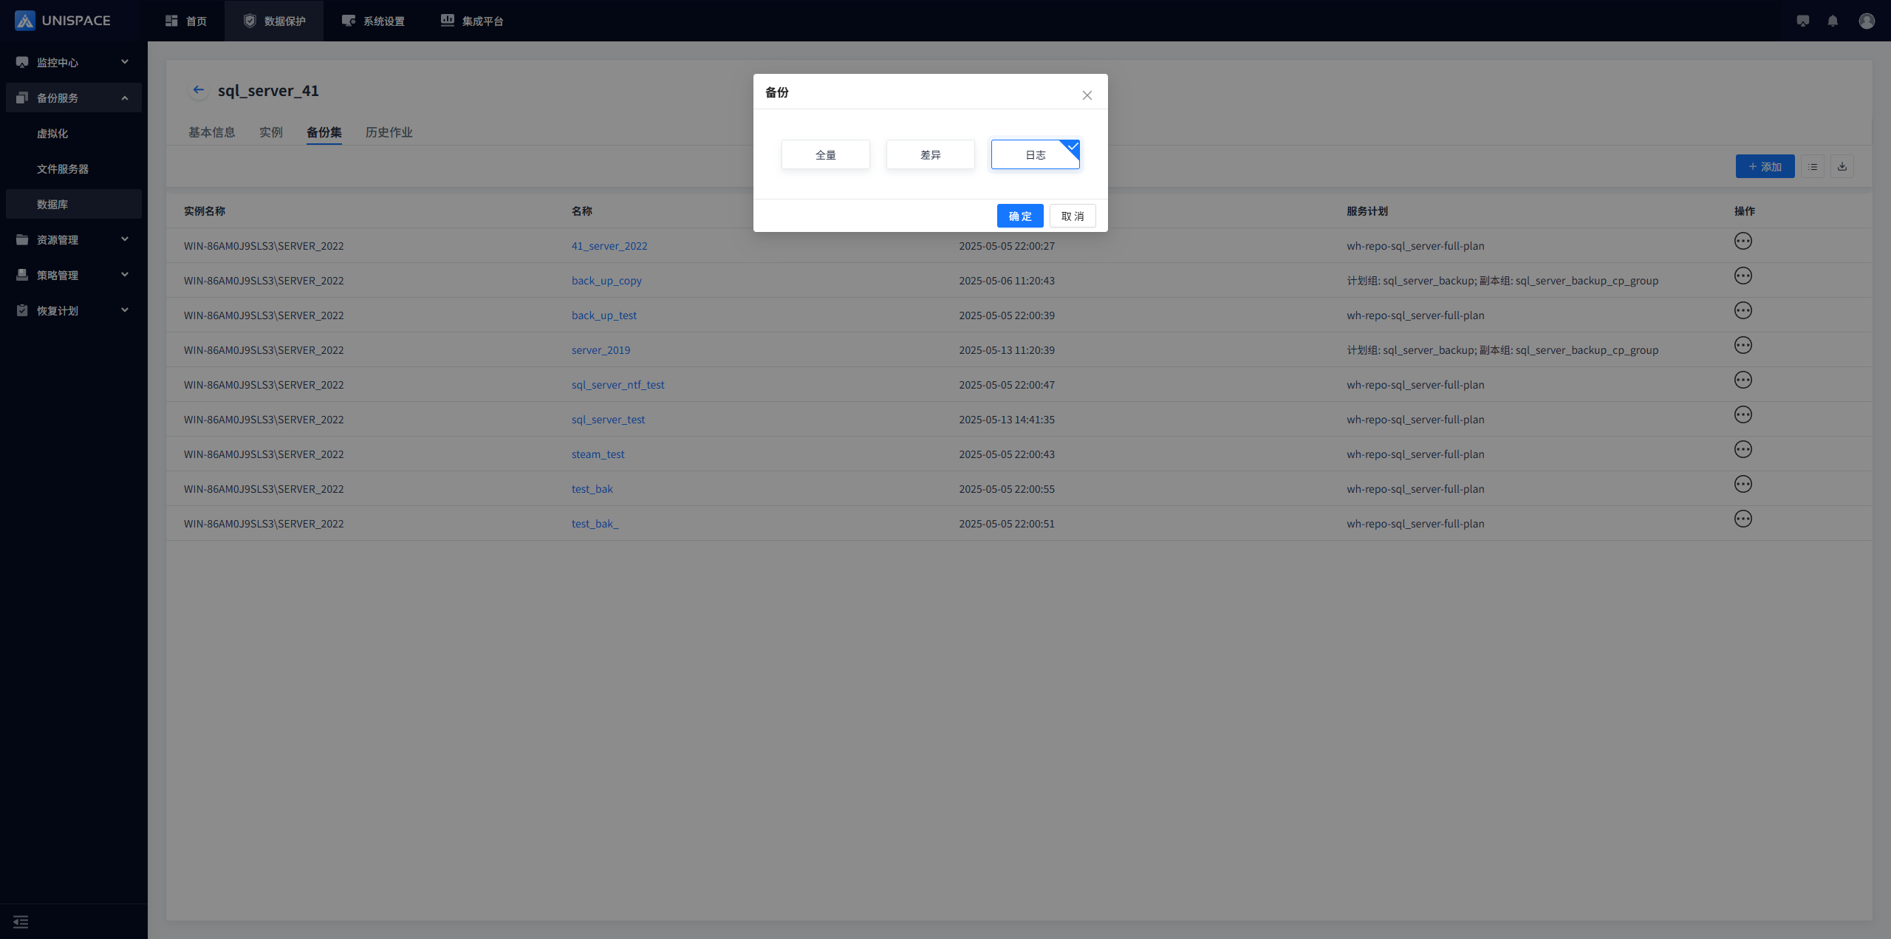The width and height of the screenshot is (1891, 939).
Task: Toggle the 日志 backup type option
Action: [1035, 154]
